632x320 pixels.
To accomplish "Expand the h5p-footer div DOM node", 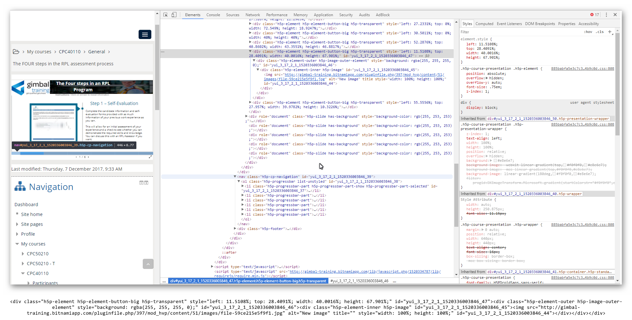I will (x=235, y=229).
